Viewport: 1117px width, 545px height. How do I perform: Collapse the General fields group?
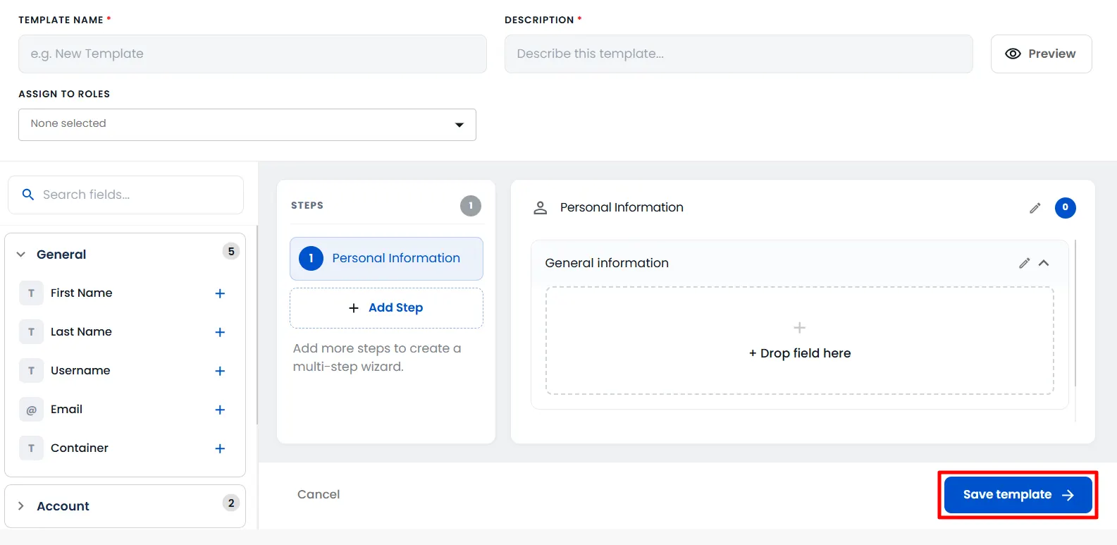(x=21, y=255)
